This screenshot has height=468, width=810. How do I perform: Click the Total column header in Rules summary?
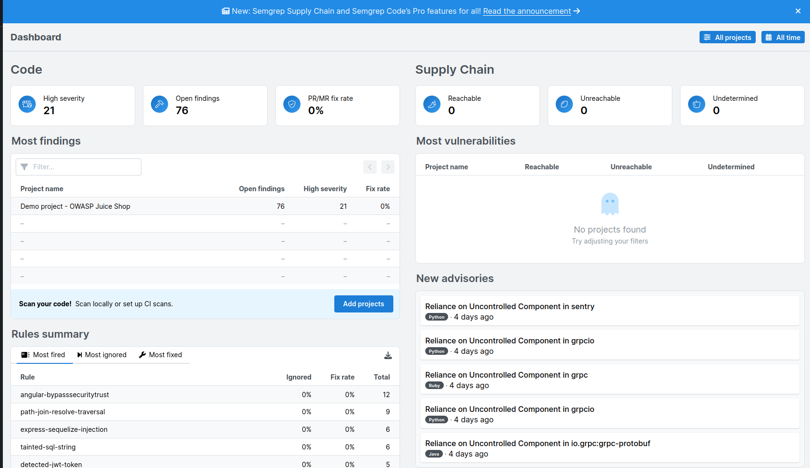382,377
